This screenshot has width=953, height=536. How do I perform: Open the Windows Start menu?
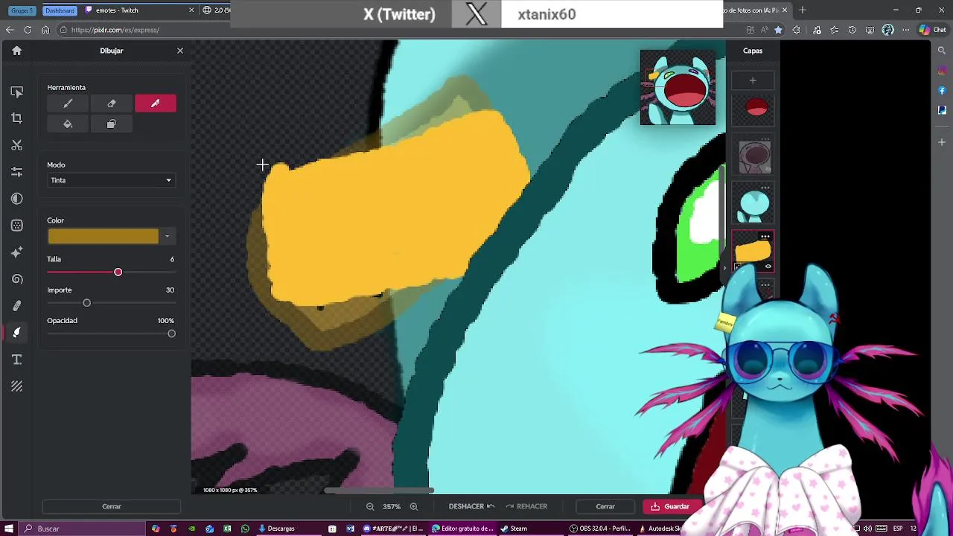9,529
